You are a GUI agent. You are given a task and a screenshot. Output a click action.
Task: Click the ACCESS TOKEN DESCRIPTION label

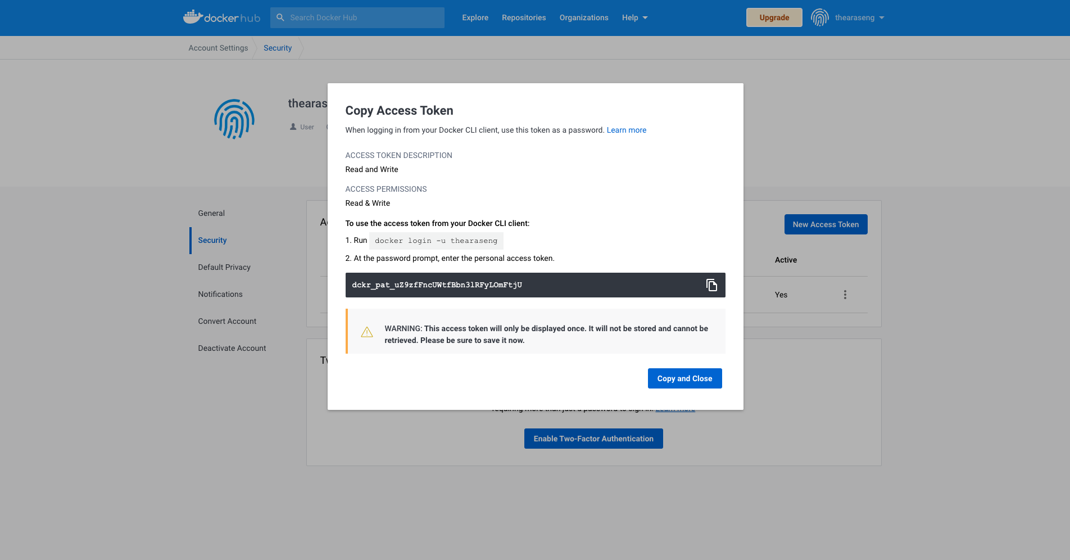[398, 155]
